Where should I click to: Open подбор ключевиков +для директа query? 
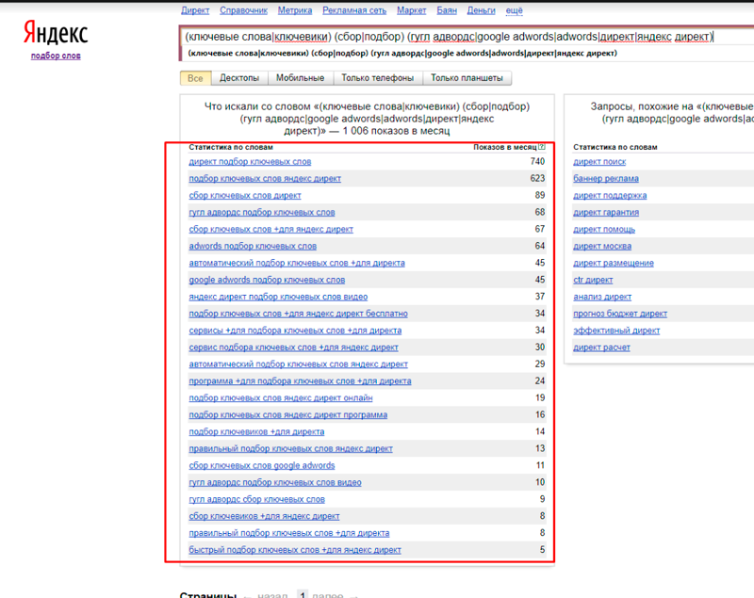click(x=256, y=431)
